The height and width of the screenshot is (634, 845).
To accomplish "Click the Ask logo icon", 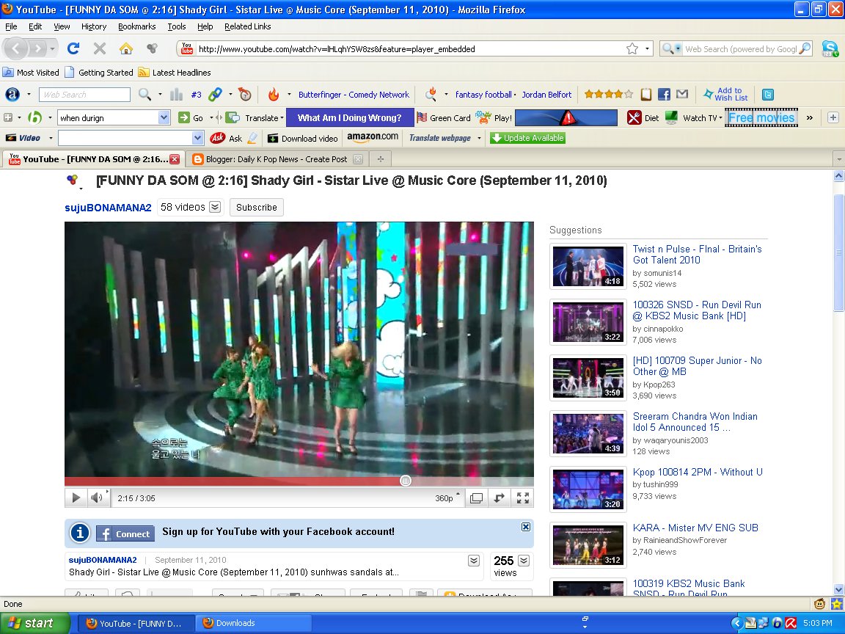I will point(217,138).
